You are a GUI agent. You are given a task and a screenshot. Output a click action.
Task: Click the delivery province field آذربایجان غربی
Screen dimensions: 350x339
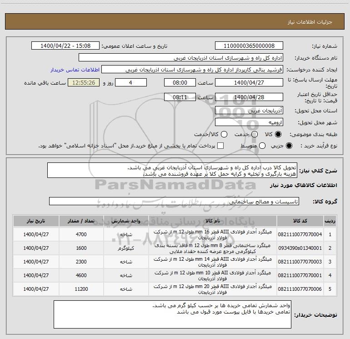click(x=249, y=111)
